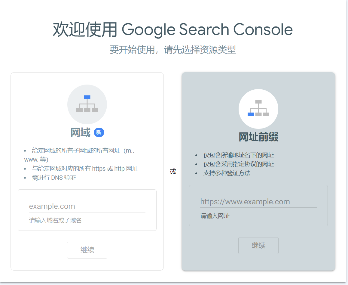Focus the example.com domain input field
The width and height of the screenshot is (348, 285).
coord(87,206)
